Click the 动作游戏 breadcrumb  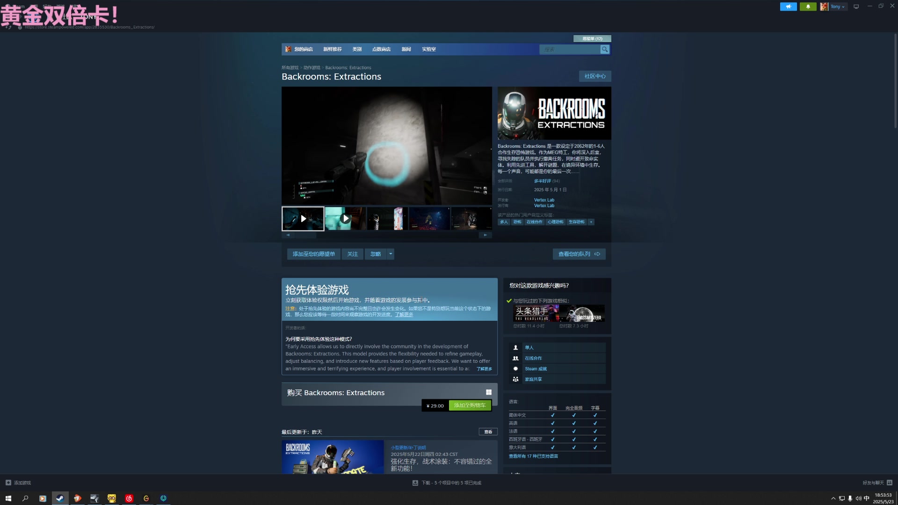[311, 68]
